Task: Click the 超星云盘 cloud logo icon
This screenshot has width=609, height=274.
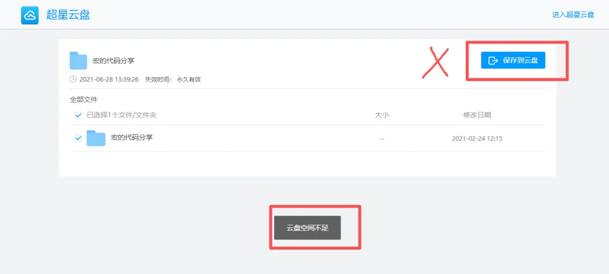Action: [x=30, y=15]
